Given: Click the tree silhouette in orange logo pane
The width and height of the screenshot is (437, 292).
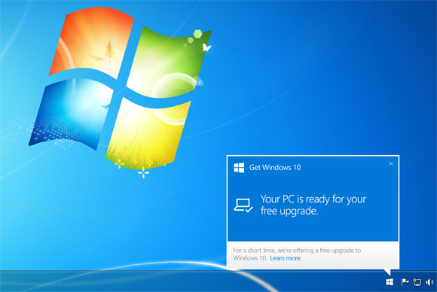Looking at the screenshot, I should (x=110, y=51).
